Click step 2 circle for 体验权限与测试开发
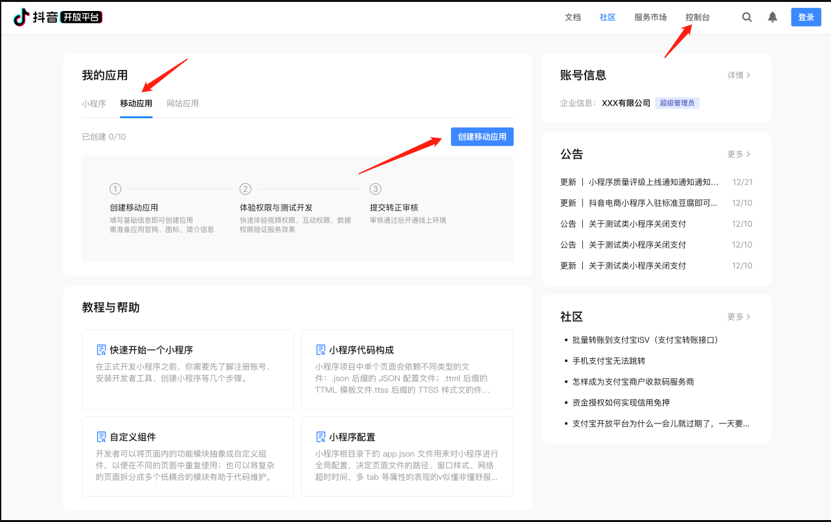Viewport: 831px width, 522px height. pyautogui.click(x=245, y=189)
